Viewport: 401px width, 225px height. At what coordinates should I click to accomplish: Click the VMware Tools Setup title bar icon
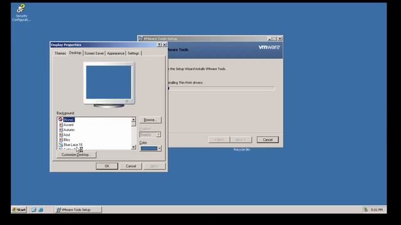tap(140, 39)
